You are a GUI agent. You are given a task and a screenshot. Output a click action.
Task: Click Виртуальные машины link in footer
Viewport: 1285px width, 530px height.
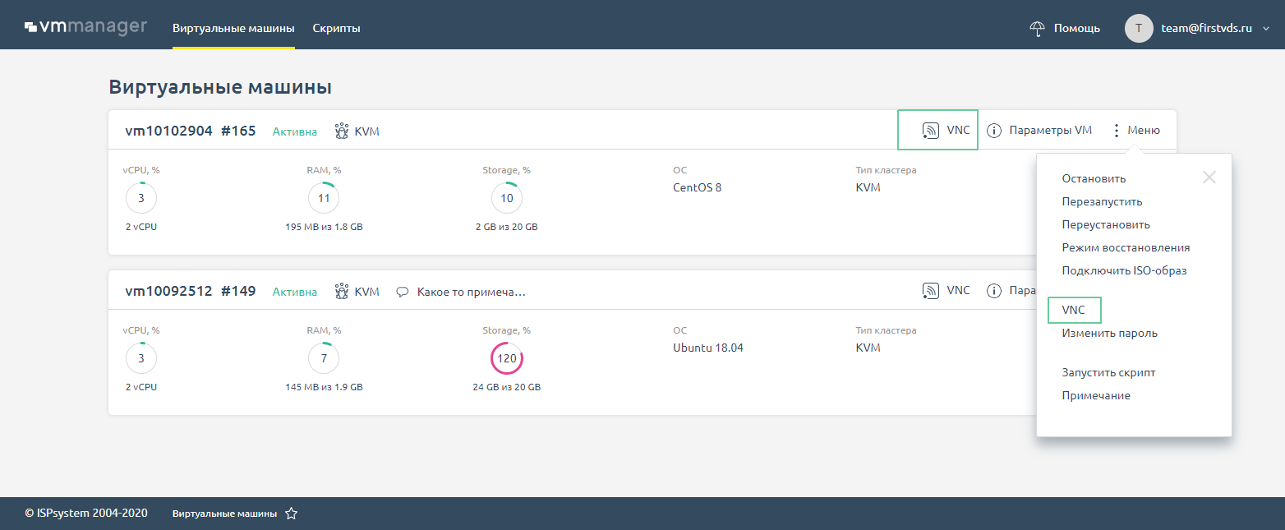click(x=224, y=514)
